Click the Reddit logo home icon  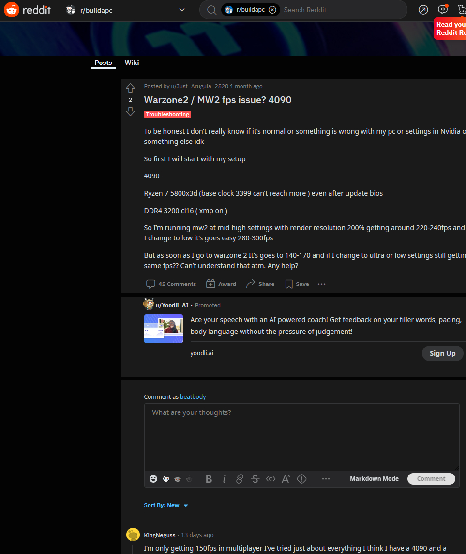click(x=27, y=10)
